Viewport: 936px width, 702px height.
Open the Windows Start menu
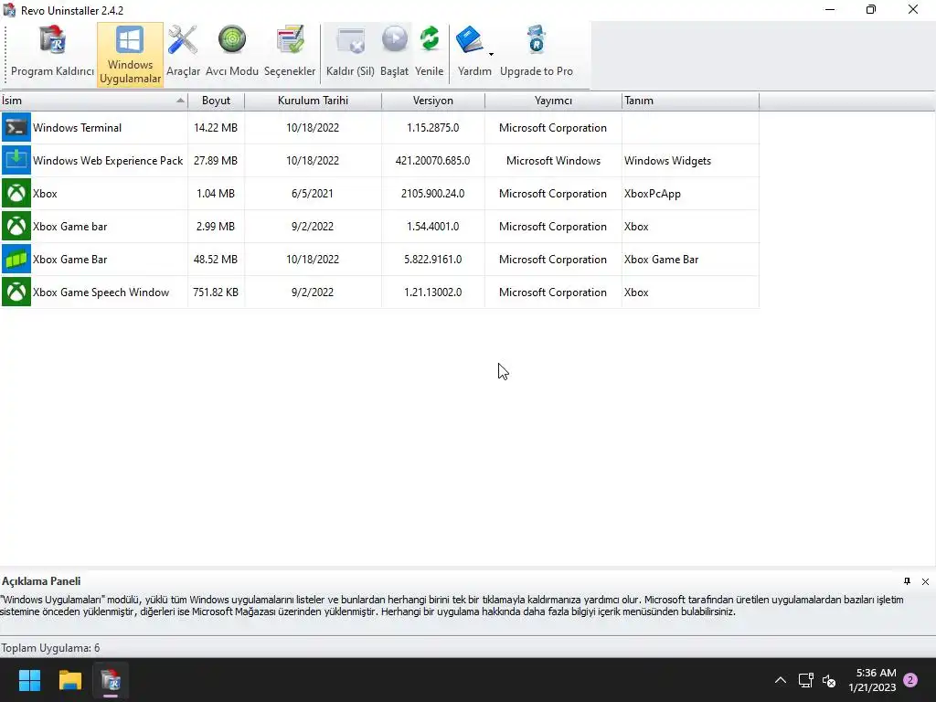(29, 680)
